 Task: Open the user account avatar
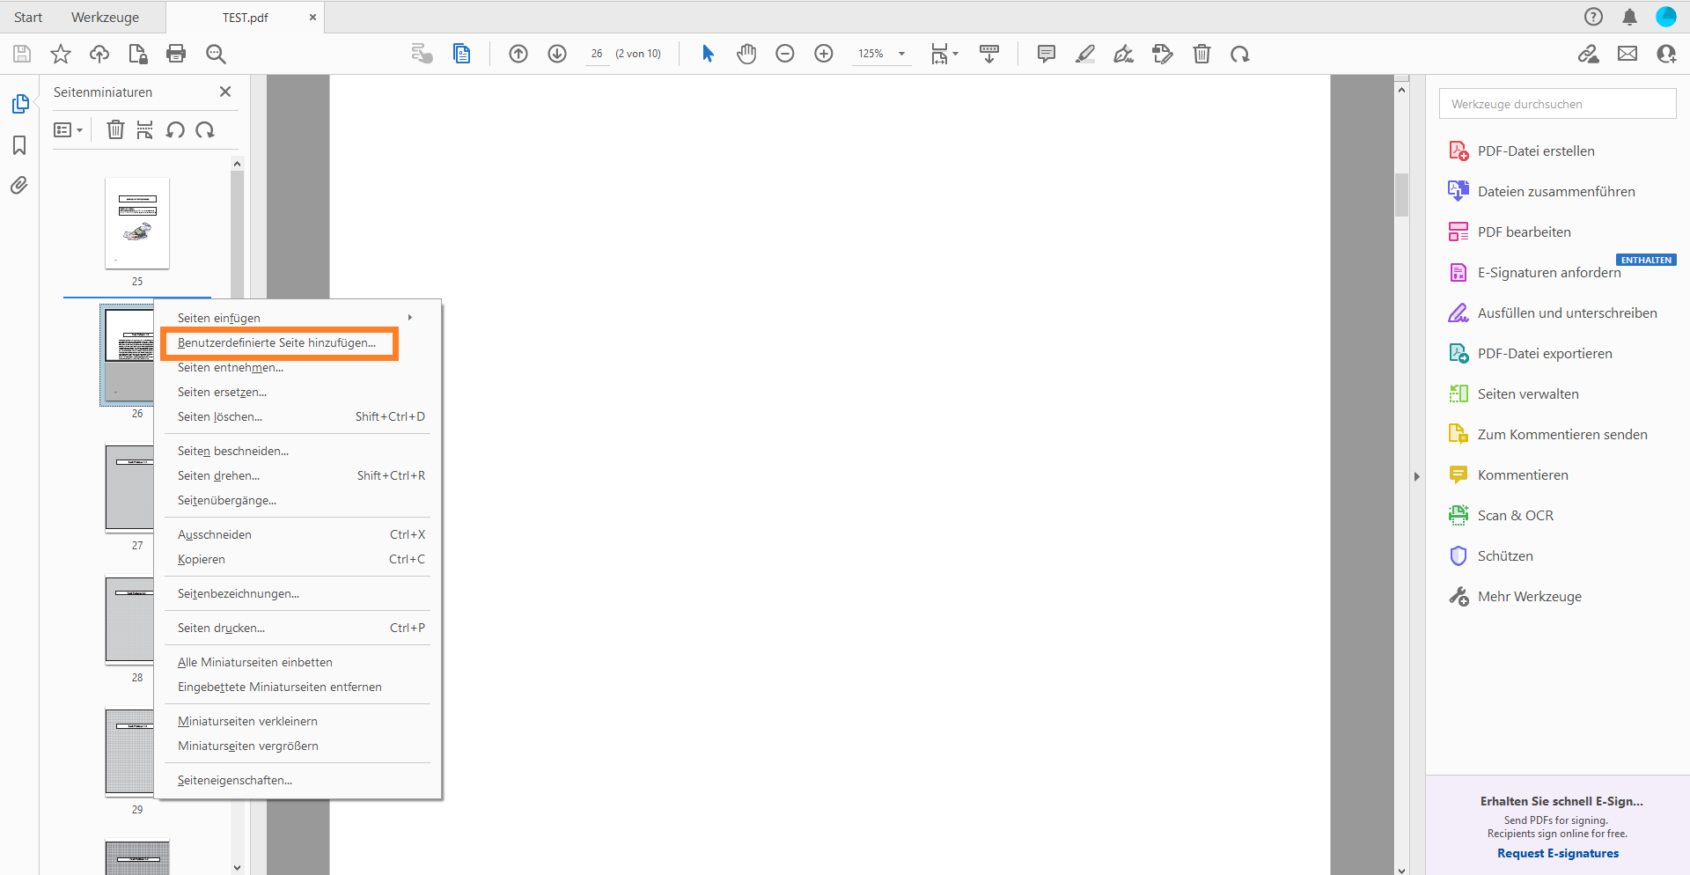point(1666,17)
